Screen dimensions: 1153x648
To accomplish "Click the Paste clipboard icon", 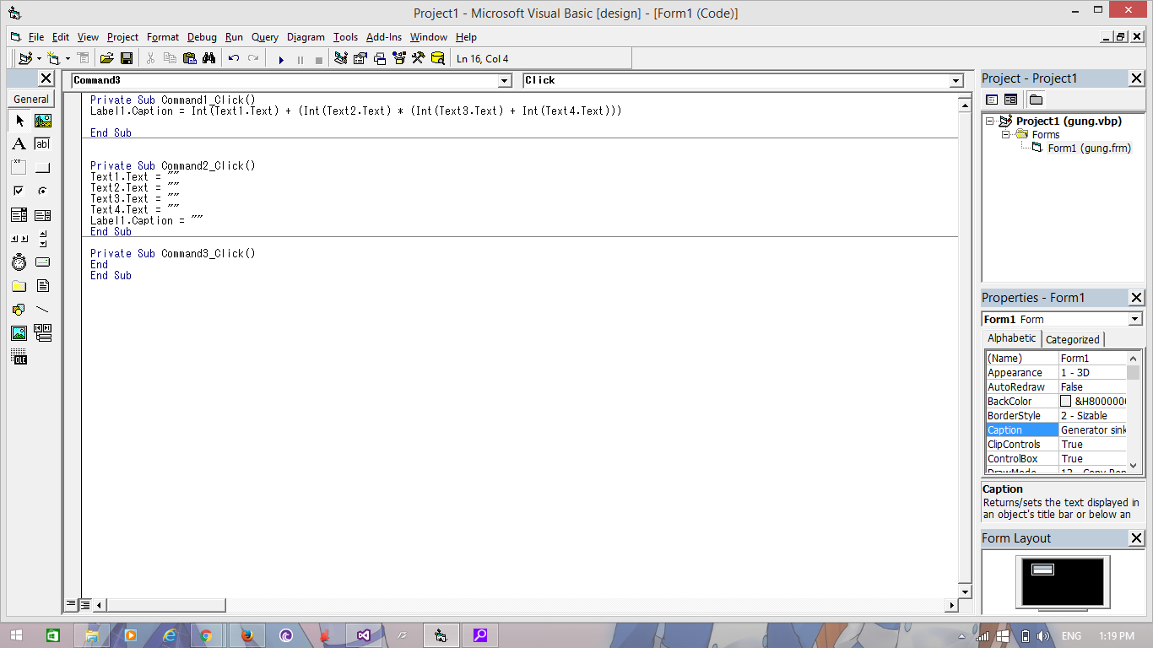I will (x=190, y=58).
